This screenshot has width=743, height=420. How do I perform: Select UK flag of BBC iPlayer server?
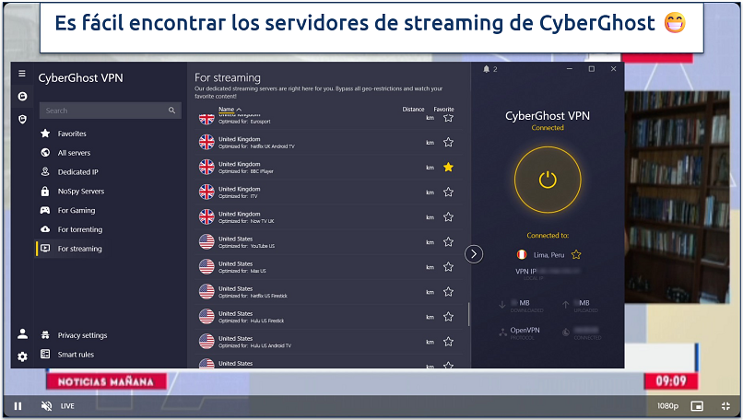point(206,167)
